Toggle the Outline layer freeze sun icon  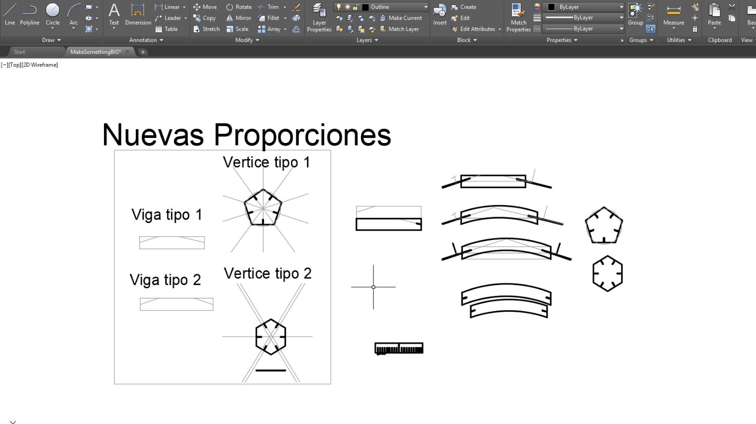[x=348, y=7]
